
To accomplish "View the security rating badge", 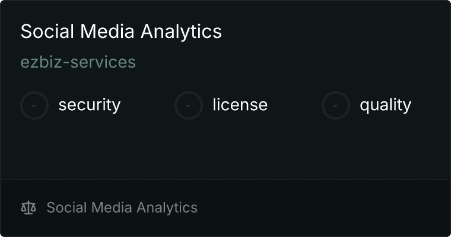I will 34,105.
